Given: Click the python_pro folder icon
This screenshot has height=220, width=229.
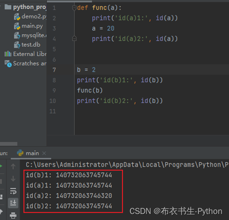Looking at the screenshot, I should [8, 7].
